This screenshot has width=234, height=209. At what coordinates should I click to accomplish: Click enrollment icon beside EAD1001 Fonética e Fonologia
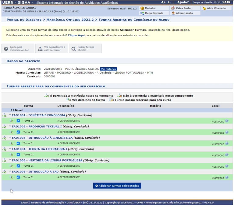click(x=4, y=115)
